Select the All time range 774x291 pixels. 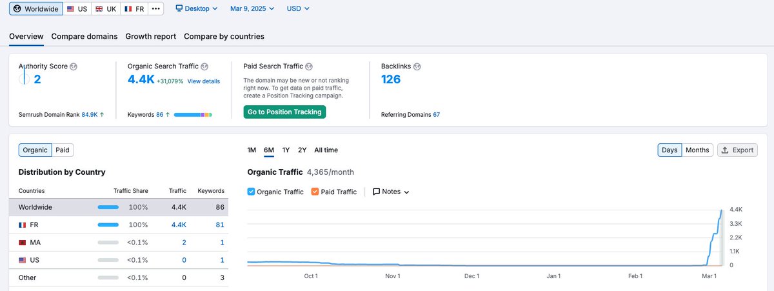coord(326,150)
